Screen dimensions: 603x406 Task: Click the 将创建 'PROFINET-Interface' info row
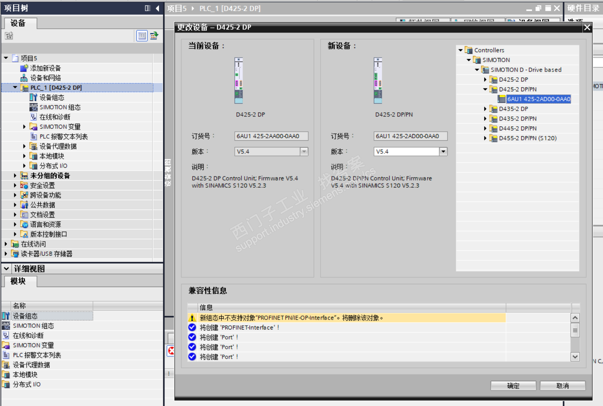347,327
